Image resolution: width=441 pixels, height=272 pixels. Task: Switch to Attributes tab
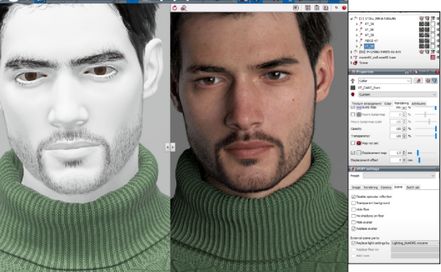pos(418,104)
